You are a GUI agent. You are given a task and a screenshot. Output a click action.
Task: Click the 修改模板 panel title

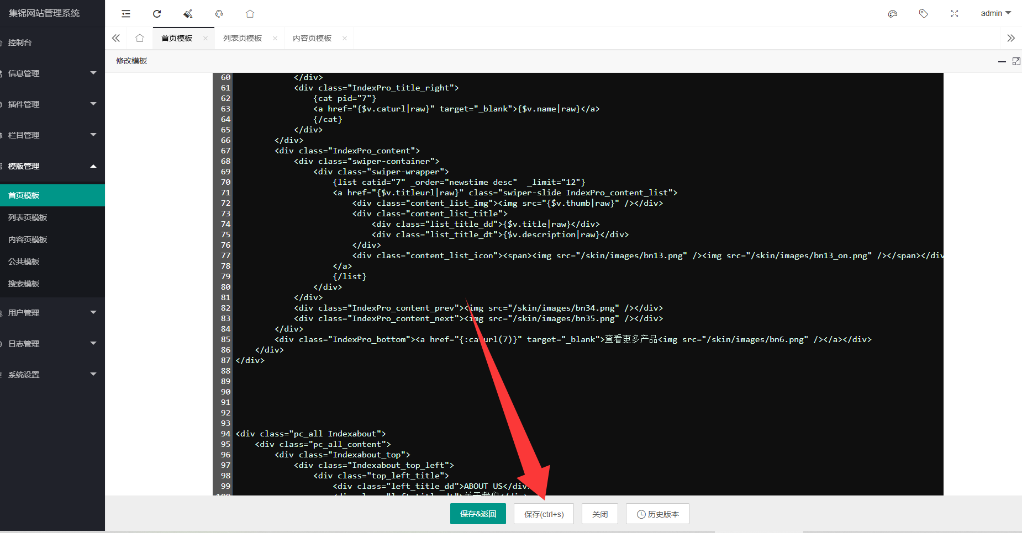pyautogui.click(x=131, y=61)
